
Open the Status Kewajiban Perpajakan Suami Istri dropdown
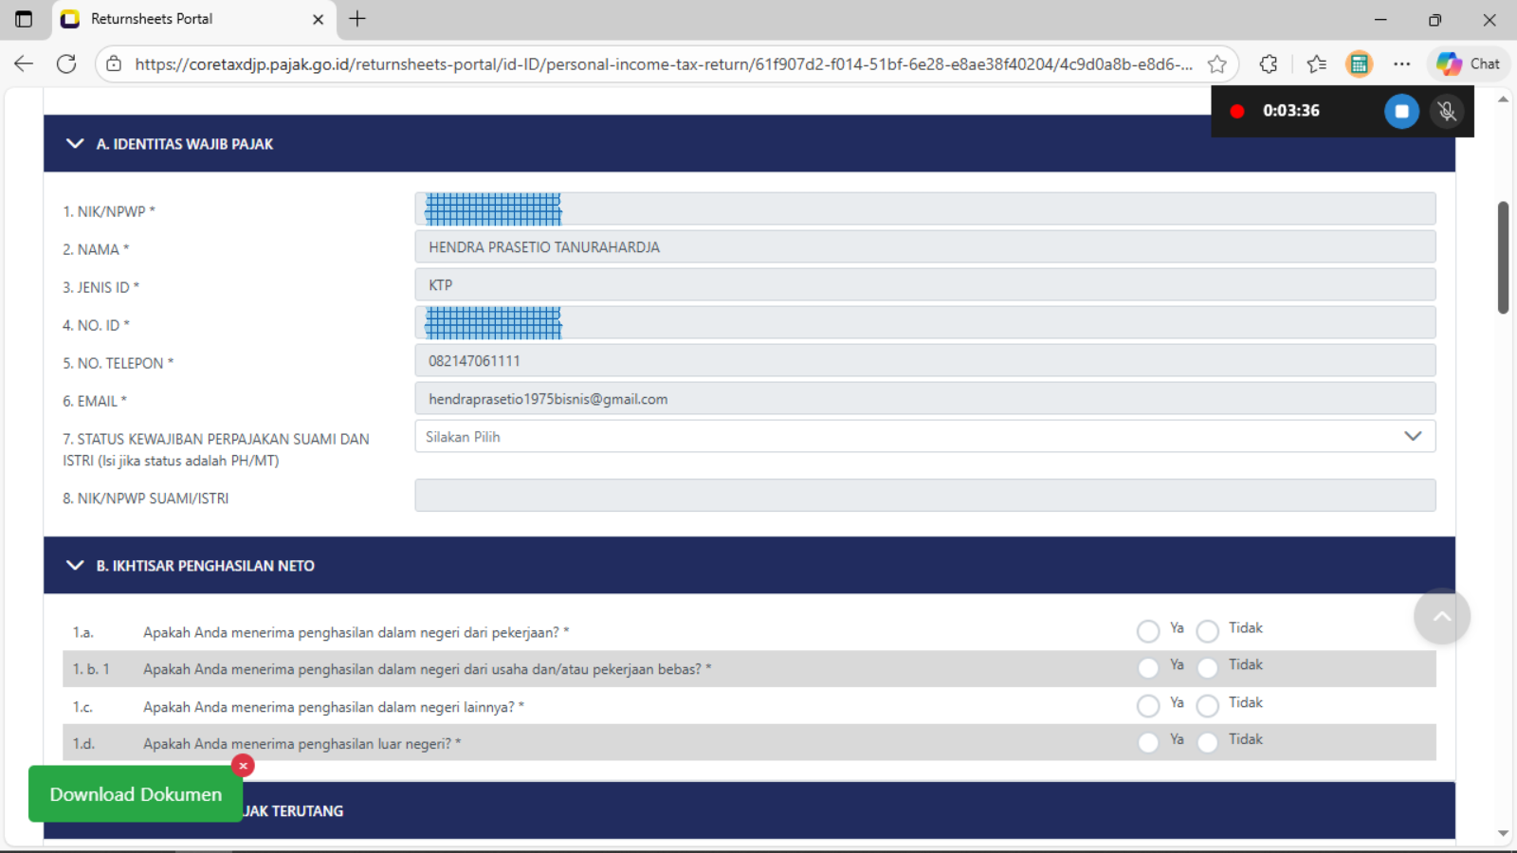click(x=924, y=436)
